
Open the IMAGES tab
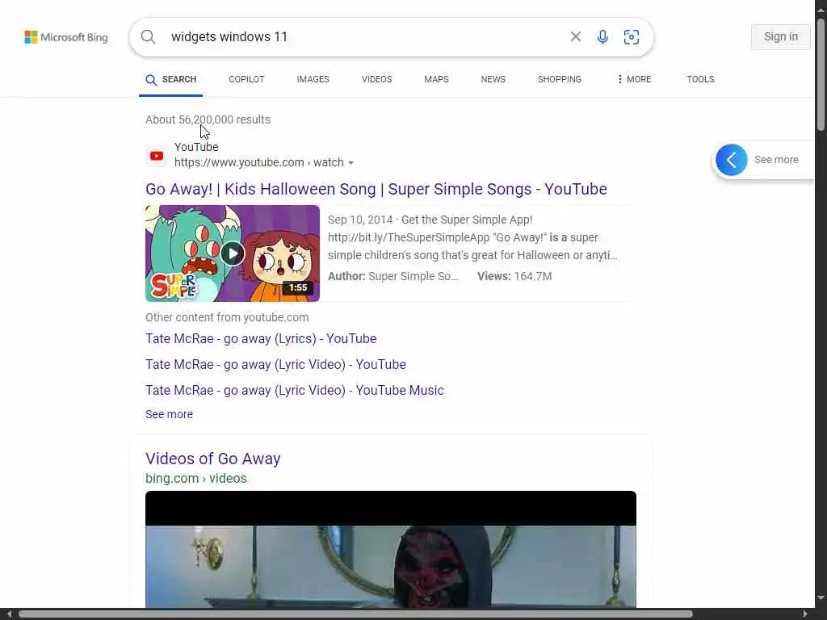[313, 80]
